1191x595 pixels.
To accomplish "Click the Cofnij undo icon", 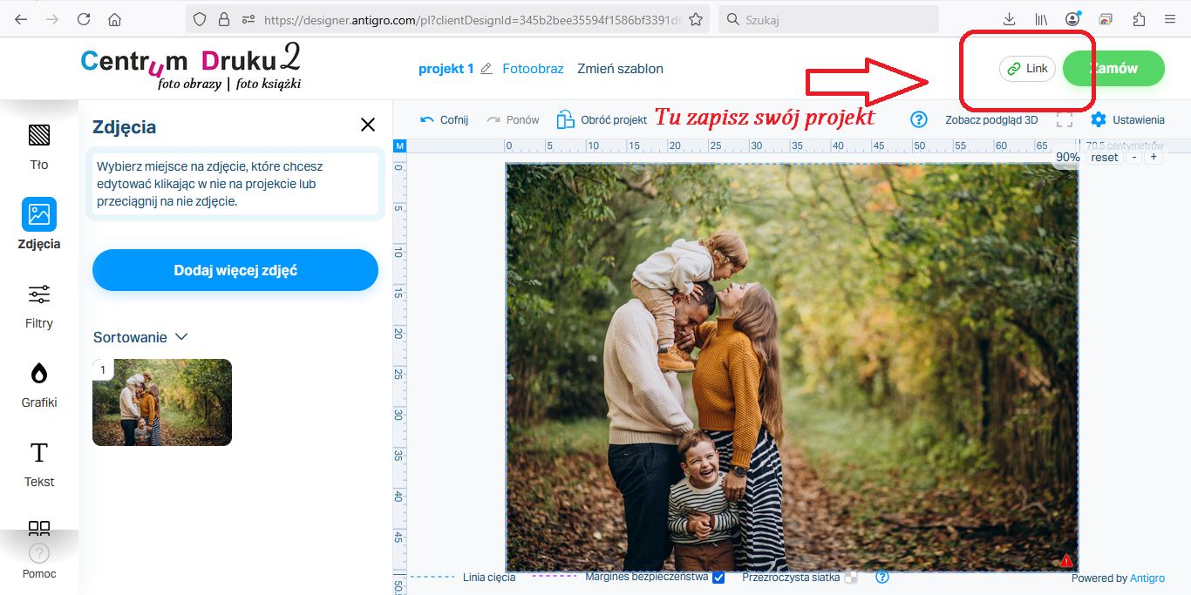I will coord(427,119).
